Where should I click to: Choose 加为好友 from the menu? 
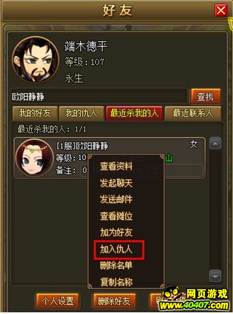click(x=116, y=233)
